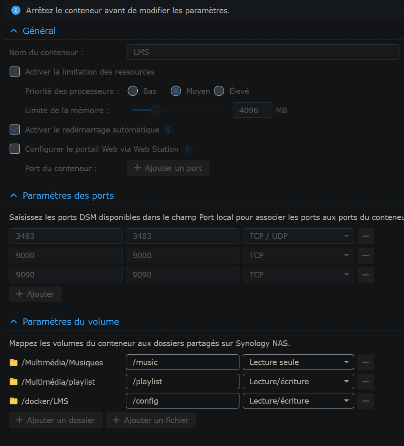Click the Ajouter un dossier button
Viewport: 404px width, 446px height.
click(x=56, y=420)
